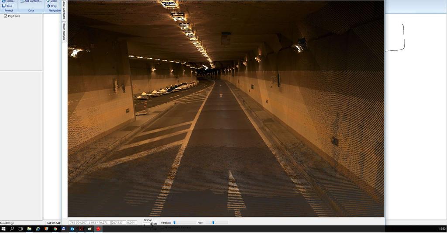Viewport: 447px width, 233px height.
Task: Toggle the PegTracks layer checkbox
Action: [x=5, y=16]
